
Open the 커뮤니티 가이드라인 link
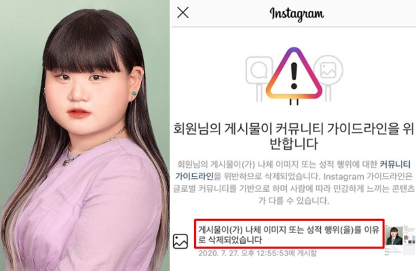click(292, 170)
